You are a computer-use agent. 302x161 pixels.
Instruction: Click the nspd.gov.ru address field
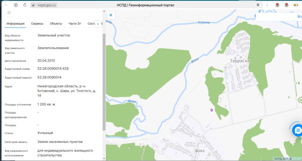(47, 5)
